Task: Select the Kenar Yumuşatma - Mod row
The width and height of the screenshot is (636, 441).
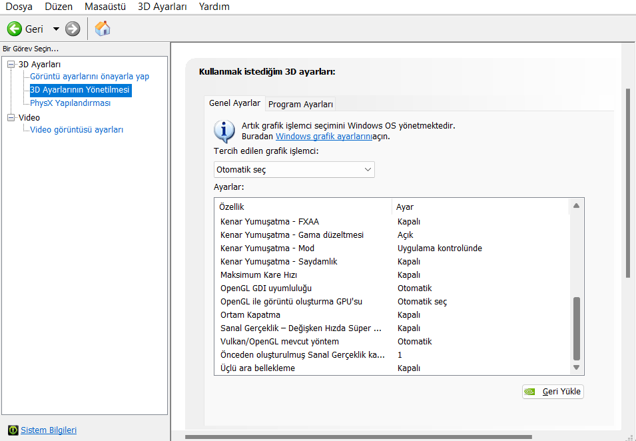Action: pos(392,248)
